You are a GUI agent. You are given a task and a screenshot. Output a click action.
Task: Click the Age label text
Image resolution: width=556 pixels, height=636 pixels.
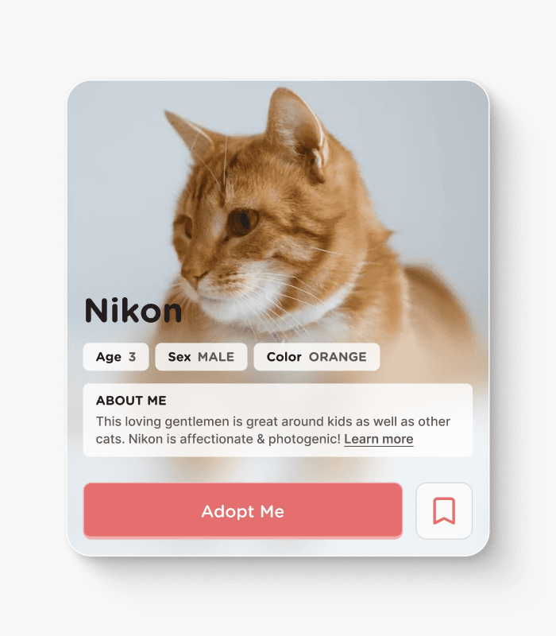pos(109,357)
